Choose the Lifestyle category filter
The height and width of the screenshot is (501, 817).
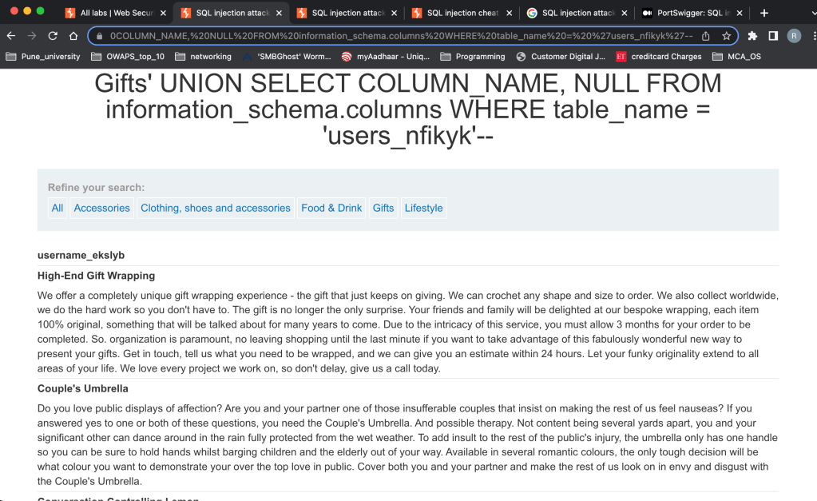(423, 208)
